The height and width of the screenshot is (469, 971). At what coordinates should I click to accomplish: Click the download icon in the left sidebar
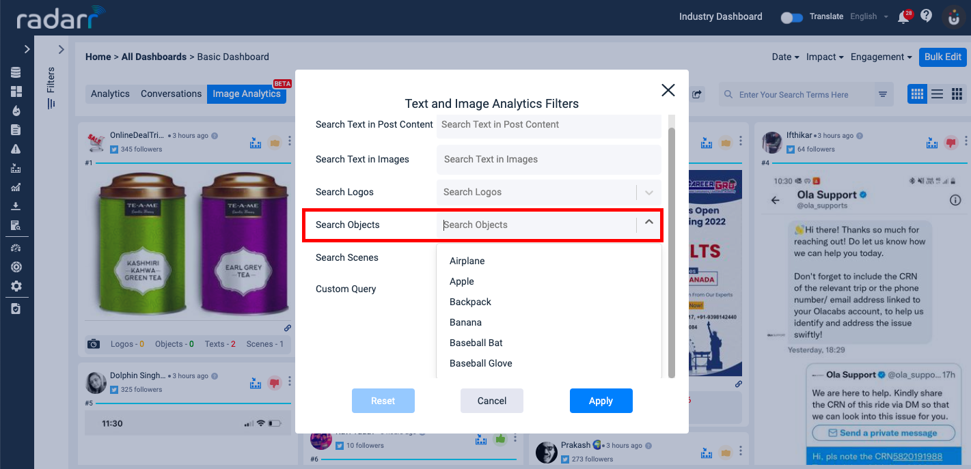(16, 205)
